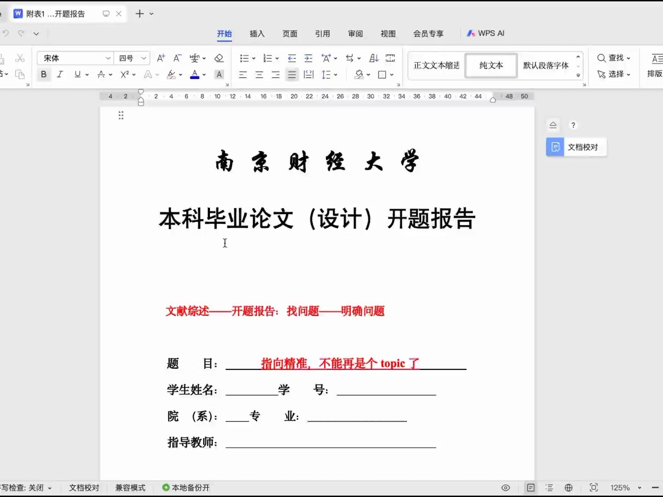Align text right
Viewport: 663px width, 497px height.
(275, 75)
